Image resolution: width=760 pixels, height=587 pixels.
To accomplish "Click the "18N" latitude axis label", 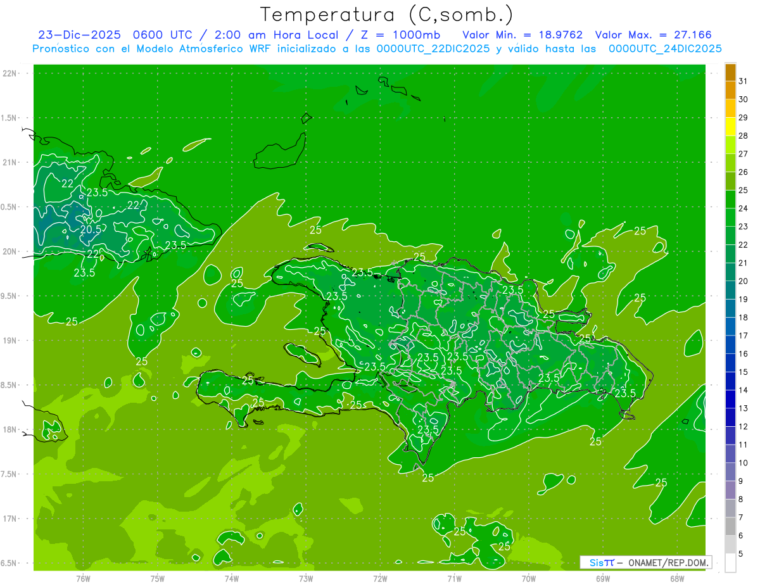I will [x=10, y=429].
